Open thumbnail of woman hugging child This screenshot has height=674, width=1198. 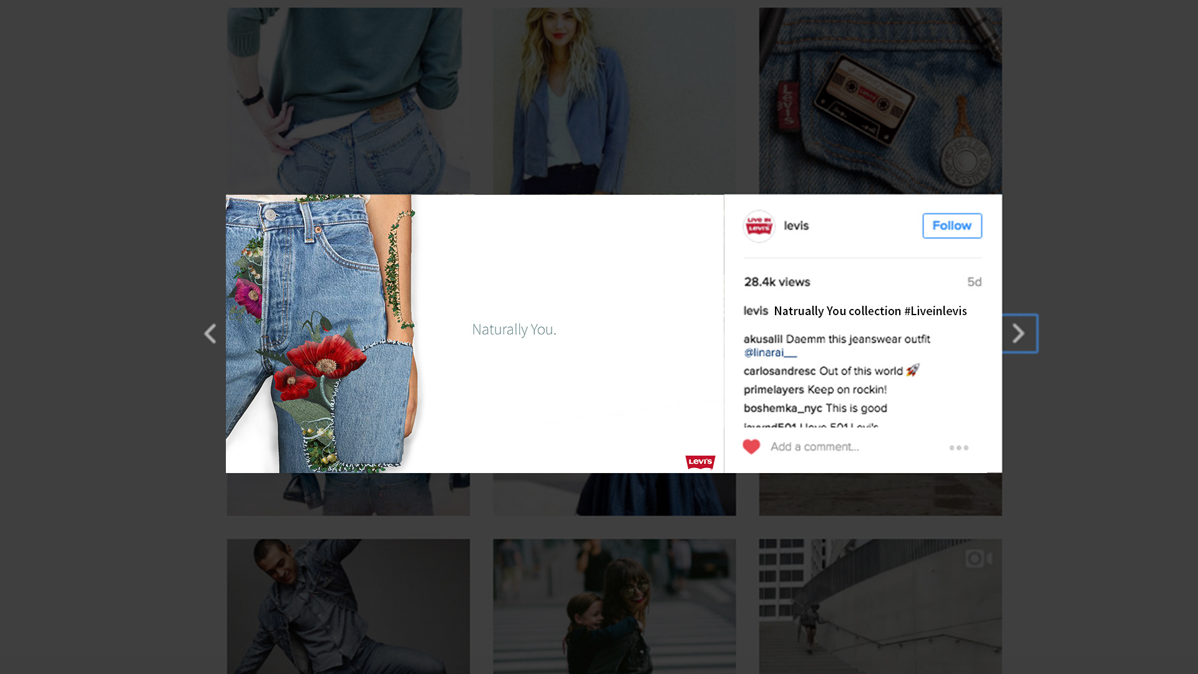(x=614, y=607)
